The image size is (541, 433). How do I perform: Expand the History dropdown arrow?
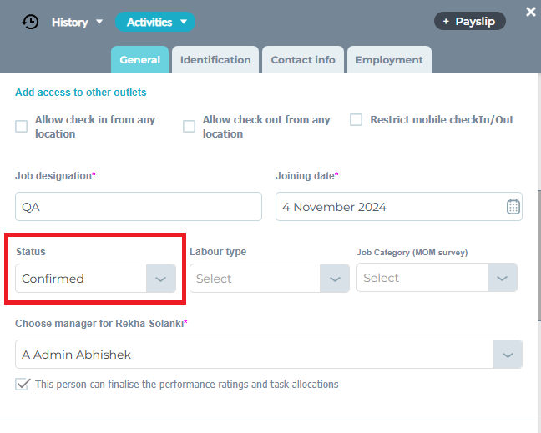pos(99,22)
